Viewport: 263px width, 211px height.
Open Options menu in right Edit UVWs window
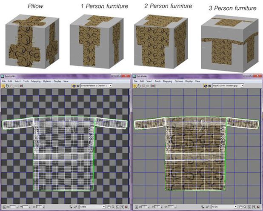pos(179,81)
